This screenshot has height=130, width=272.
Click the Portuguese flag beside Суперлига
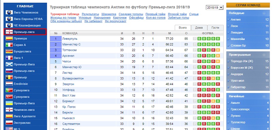9,90
